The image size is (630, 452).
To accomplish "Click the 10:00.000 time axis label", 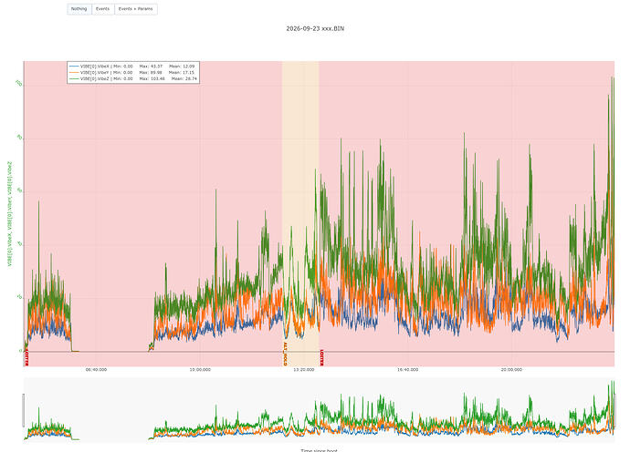I will pyautogui.click(x=200, y=370).
